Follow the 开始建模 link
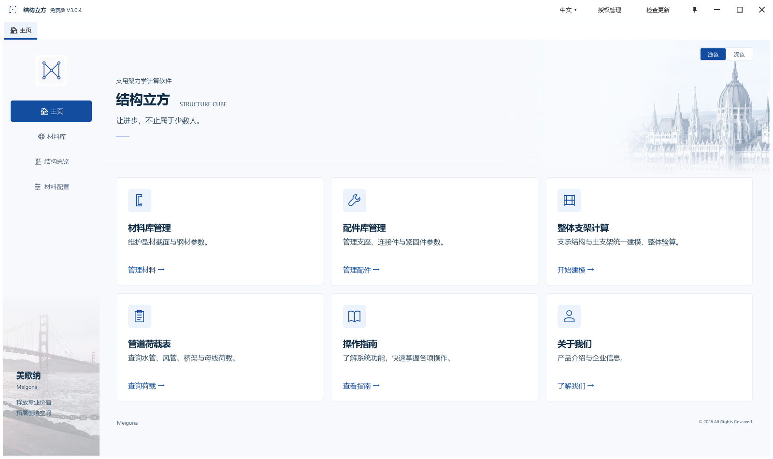The image size is (773, 459). (576, 270)
